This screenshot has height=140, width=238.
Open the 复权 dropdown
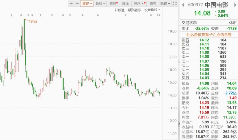87,4
